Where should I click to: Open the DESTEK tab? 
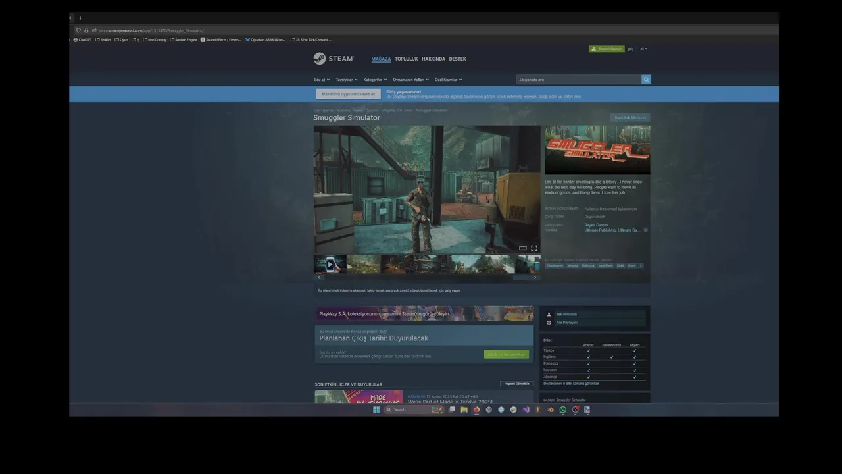tap(457, 59)
